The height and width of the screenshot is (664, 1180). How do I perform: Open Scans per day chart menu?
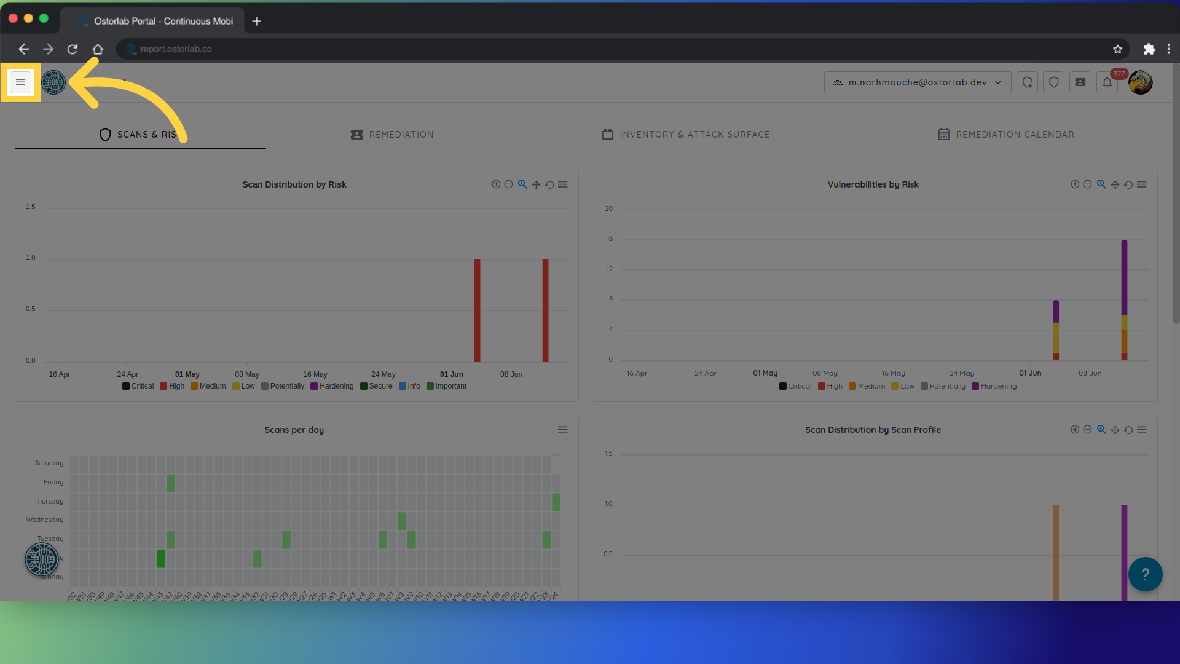562,430
